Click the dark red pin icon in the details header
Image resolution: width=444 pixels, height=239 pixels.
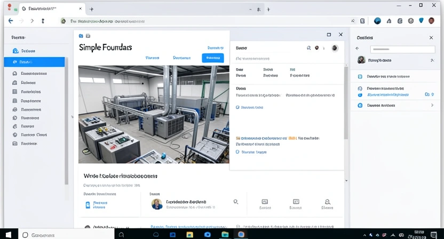click(x=317, y=48)
